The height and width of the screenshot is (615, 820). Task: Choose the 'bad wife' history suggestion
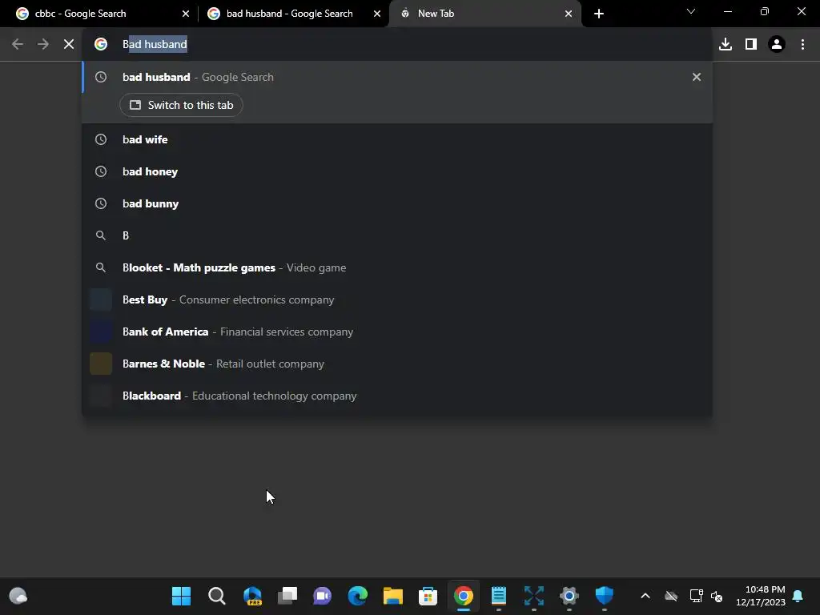tap(397, 139)
